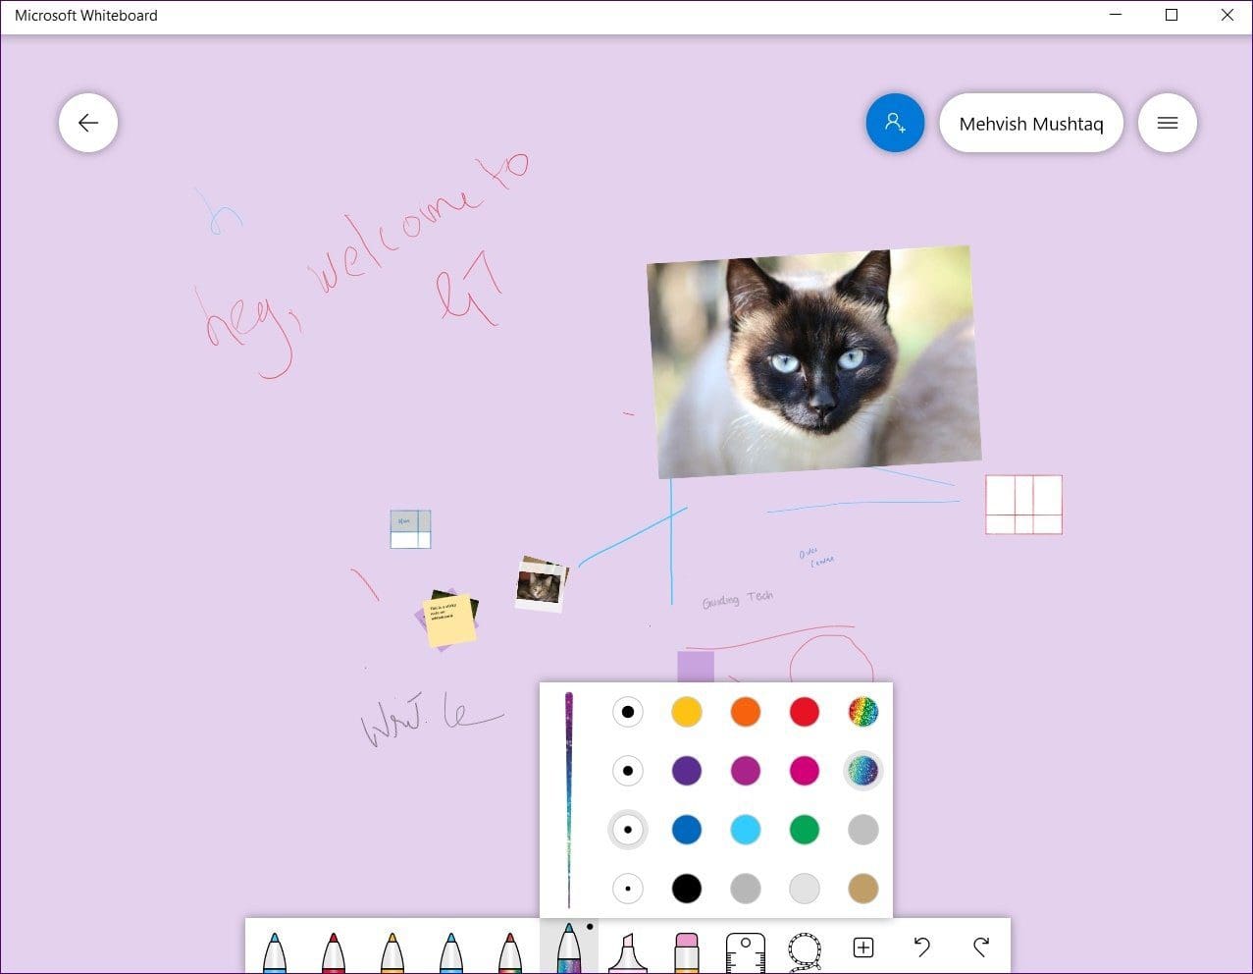Select the large Siamese cat picture
The image size is (1253, 974).
814,361
